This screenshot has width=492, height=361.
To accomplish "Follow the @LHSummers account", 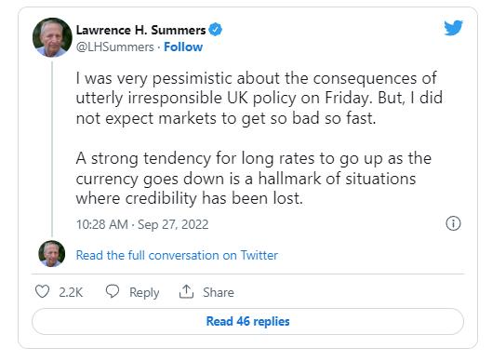I will pos(183,47).
